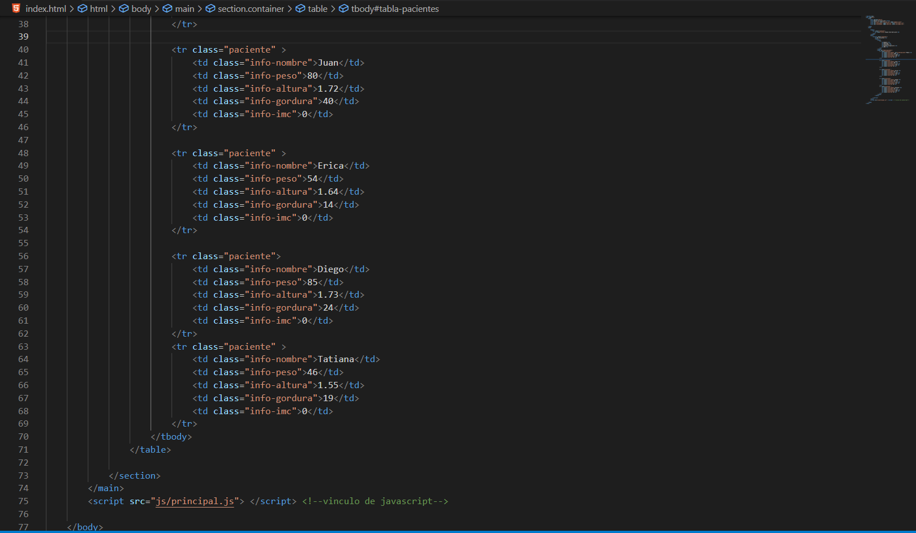
Task: Click "info-imc" class on line 45
Action: [271, 114]
